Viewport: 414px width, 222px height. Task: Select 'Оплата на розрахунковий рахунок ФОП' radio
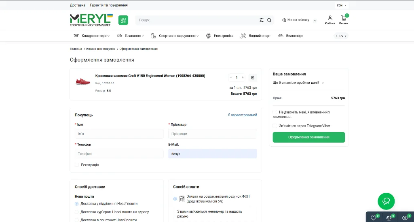175,199
